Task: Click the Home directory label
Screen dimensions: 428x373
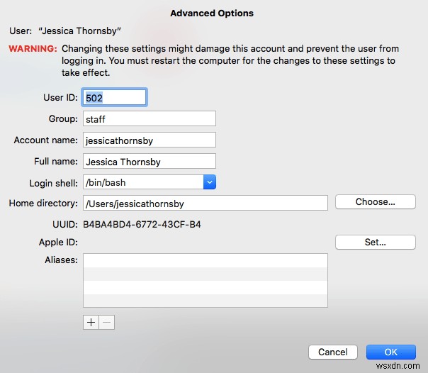Action: coord(43,203)
